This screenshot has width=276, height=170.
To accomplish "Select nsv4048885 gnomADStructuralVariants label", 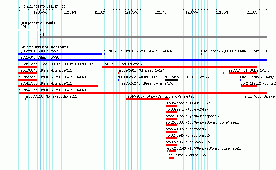I will tap(53, 77).
